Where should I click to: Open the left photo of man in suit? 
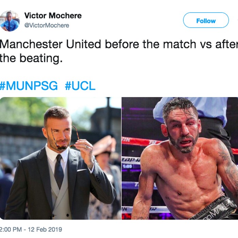(x=61, y=158)
